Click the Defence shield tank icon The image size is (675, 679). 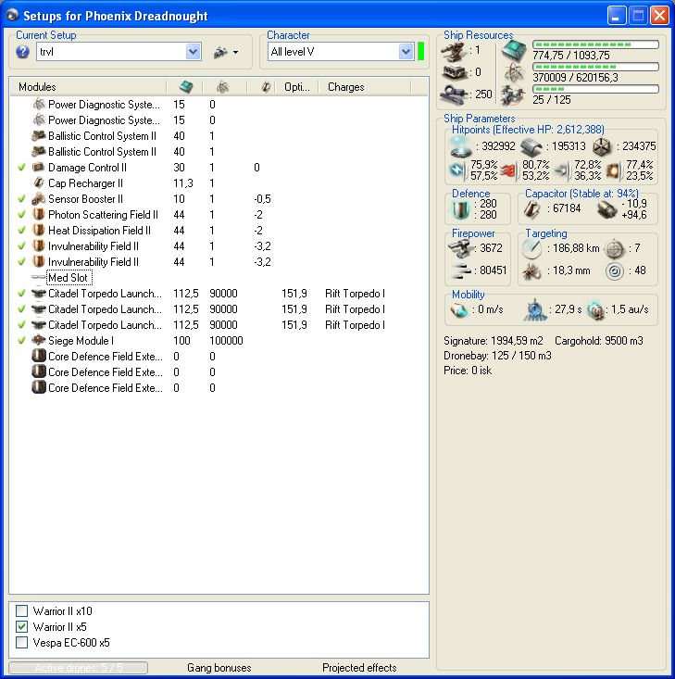(461, 209)
